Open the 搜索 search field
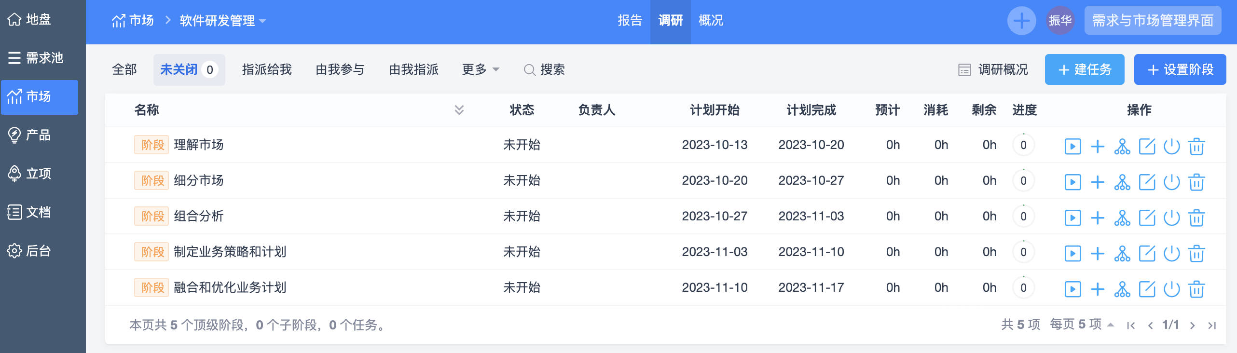The width and height of the screenshot is (1237, 353). [545, 70]
